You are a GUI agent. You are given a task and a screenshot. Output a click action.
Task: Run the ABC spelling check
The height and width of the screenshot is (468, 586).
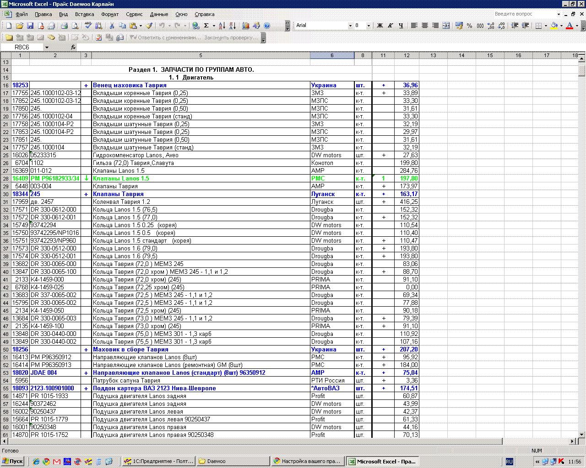coord(88,26)
